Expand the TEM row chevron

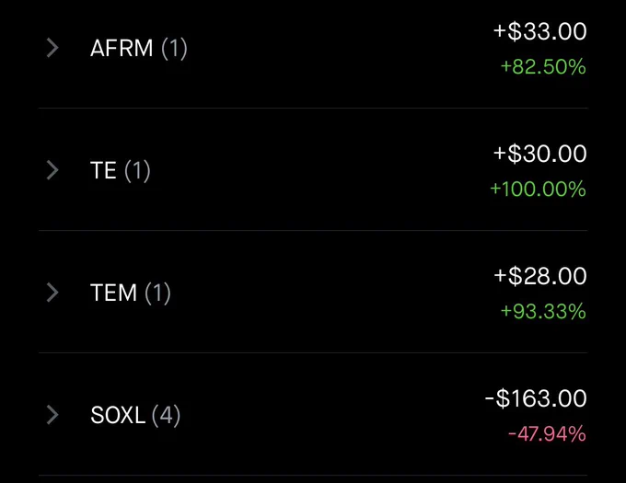(x=52, y=293)
